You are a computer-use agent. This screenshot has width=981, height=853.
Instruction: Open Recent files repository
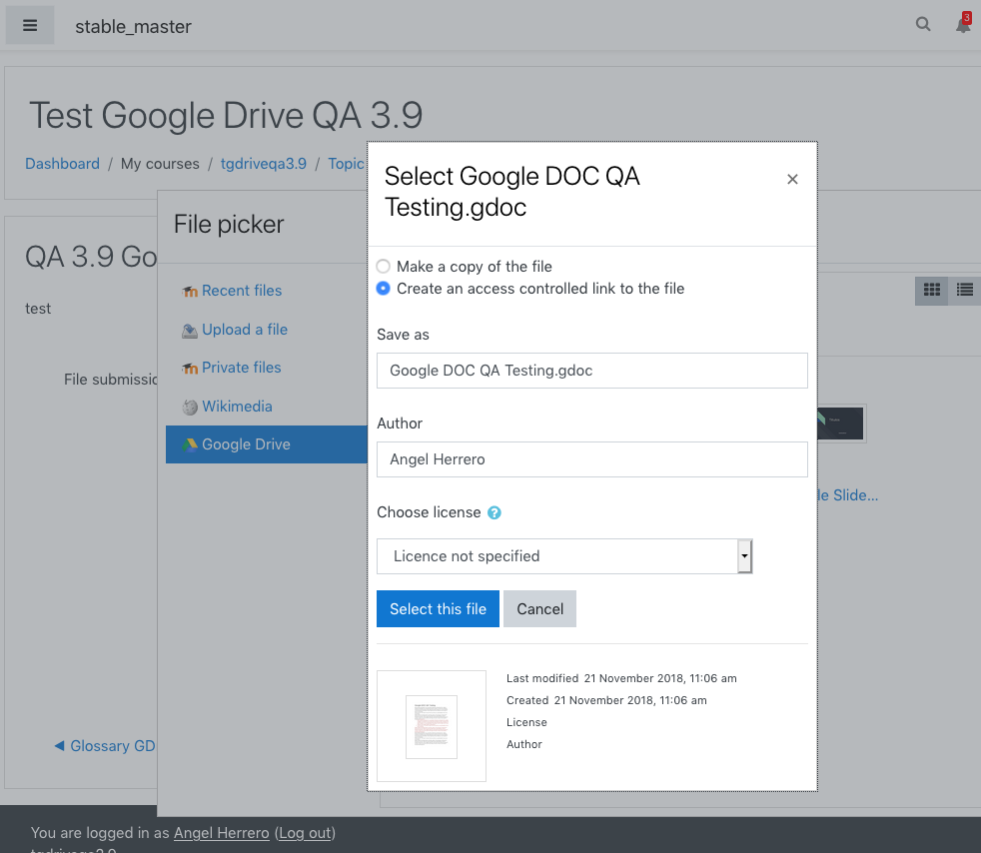pyautogui.click(x=242, y=291)
